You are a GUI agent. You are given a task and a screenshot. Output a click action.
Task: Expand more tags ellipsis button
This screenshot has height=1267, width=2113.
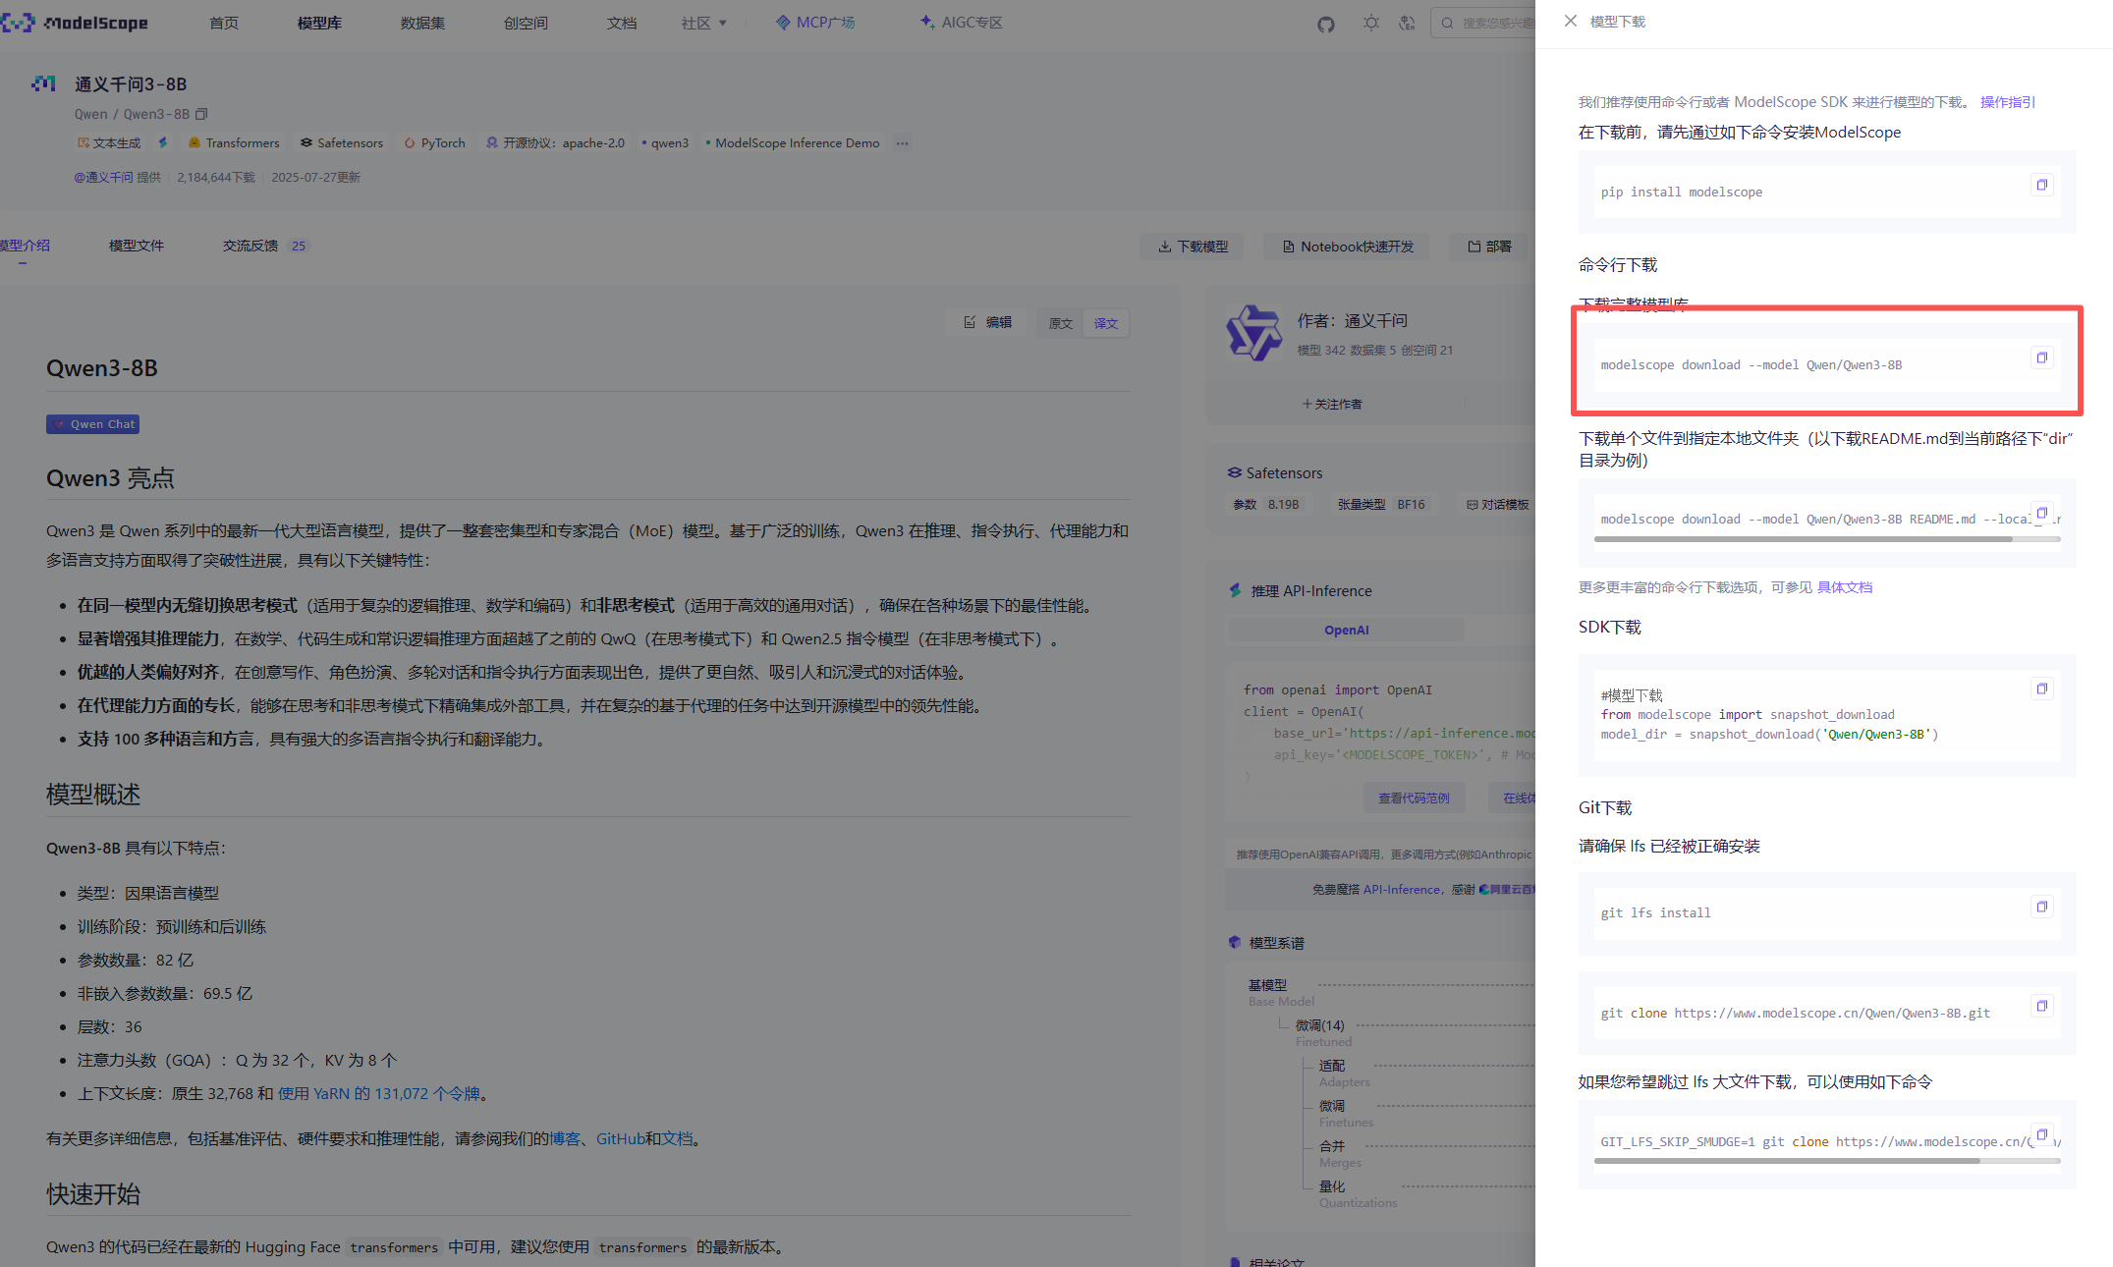(x=902, y=143)
